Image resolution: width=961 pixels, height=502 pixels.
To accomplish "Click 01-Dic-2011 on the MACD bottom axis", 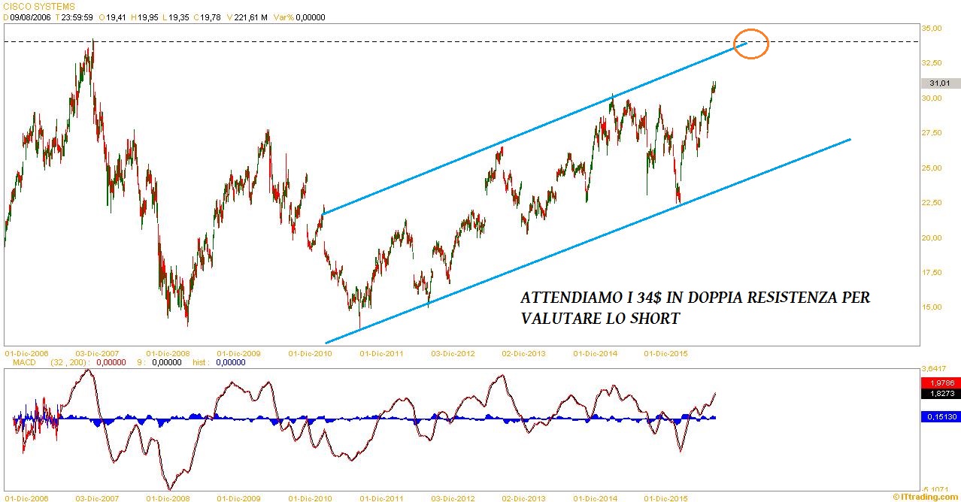I will [381, 497].
